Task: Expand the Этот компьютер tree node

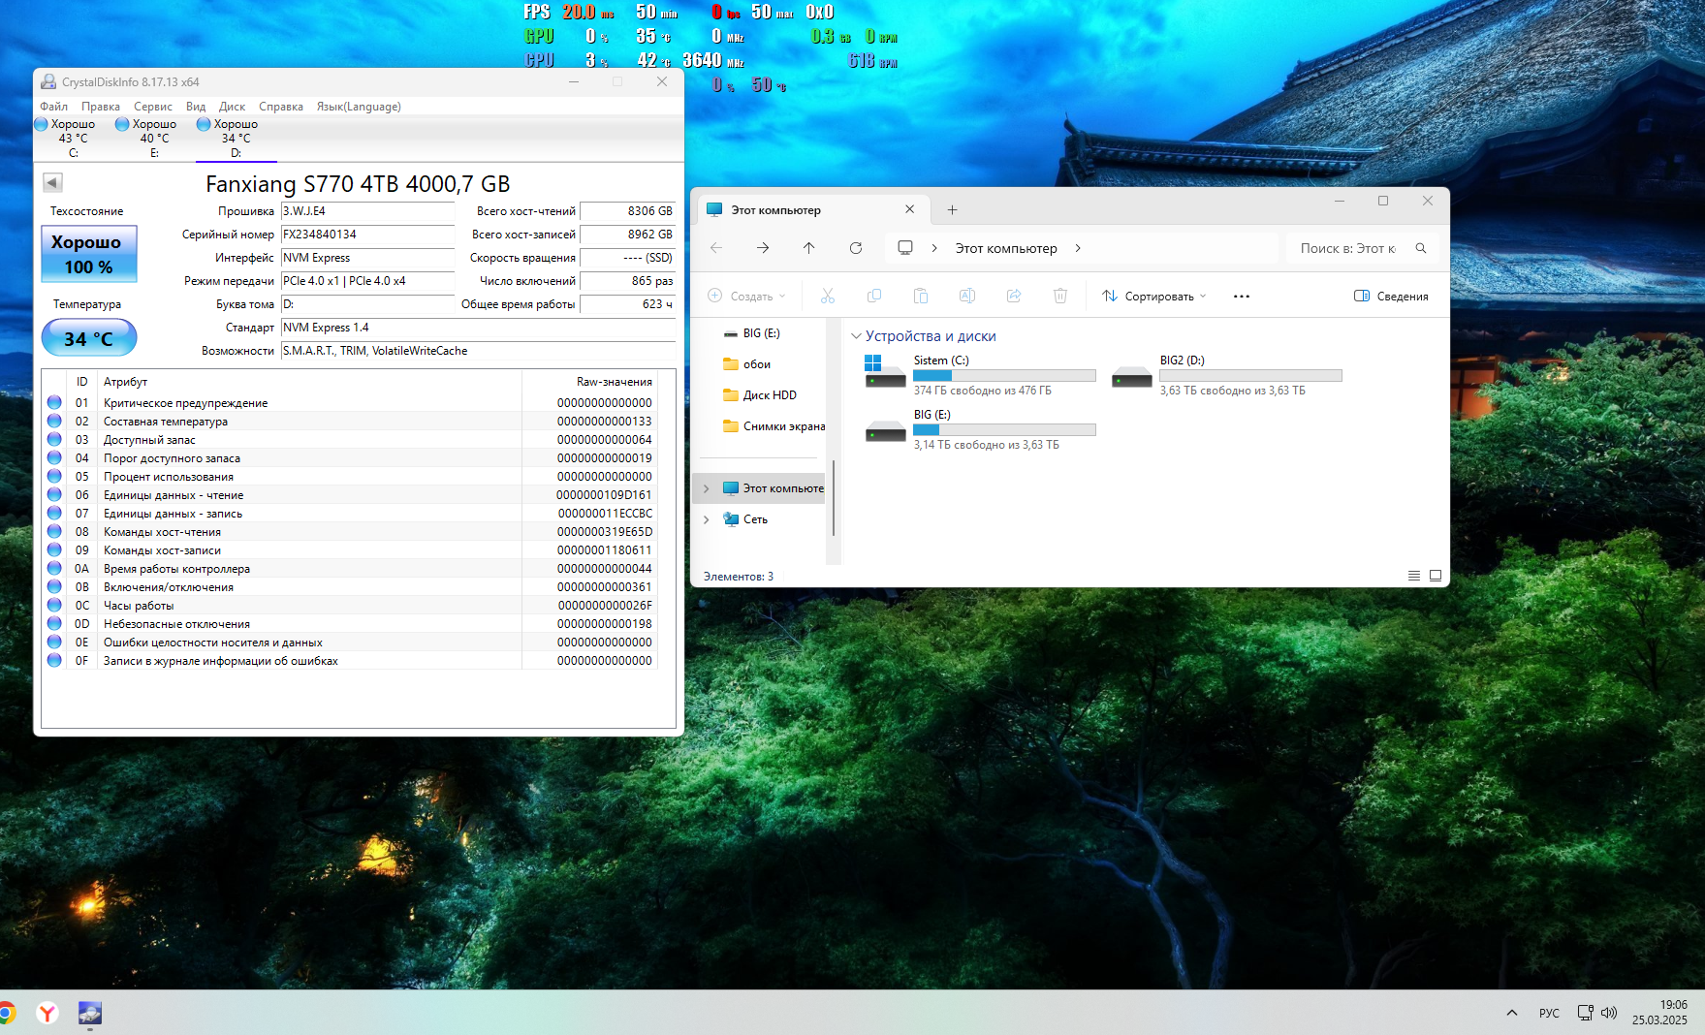Action: tap(706, 488)
